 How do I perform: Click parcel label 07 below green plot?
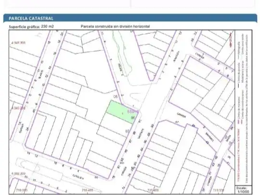(x=127, y=131)
